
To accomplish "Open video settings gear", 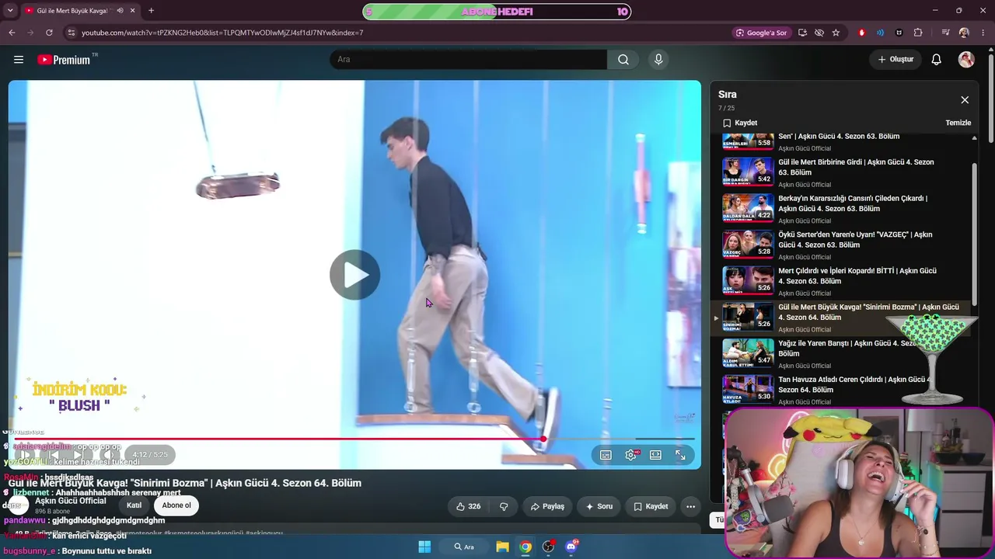I will pyautogui.click(x=630, y=455).
